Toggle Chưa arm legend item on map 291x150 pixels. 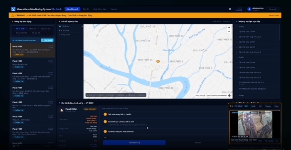pos(91,95)
